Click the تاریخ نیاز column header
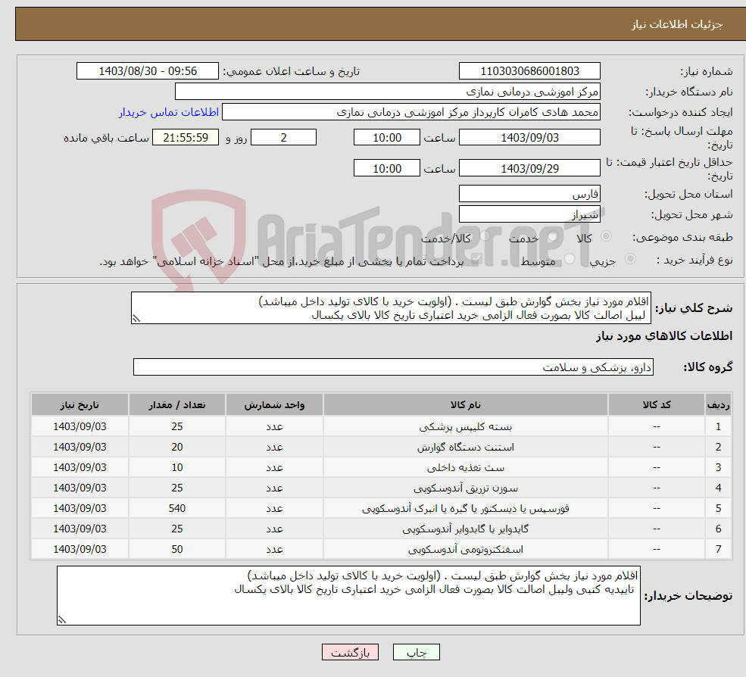746x677 pixels. click(x=80, y=404)
